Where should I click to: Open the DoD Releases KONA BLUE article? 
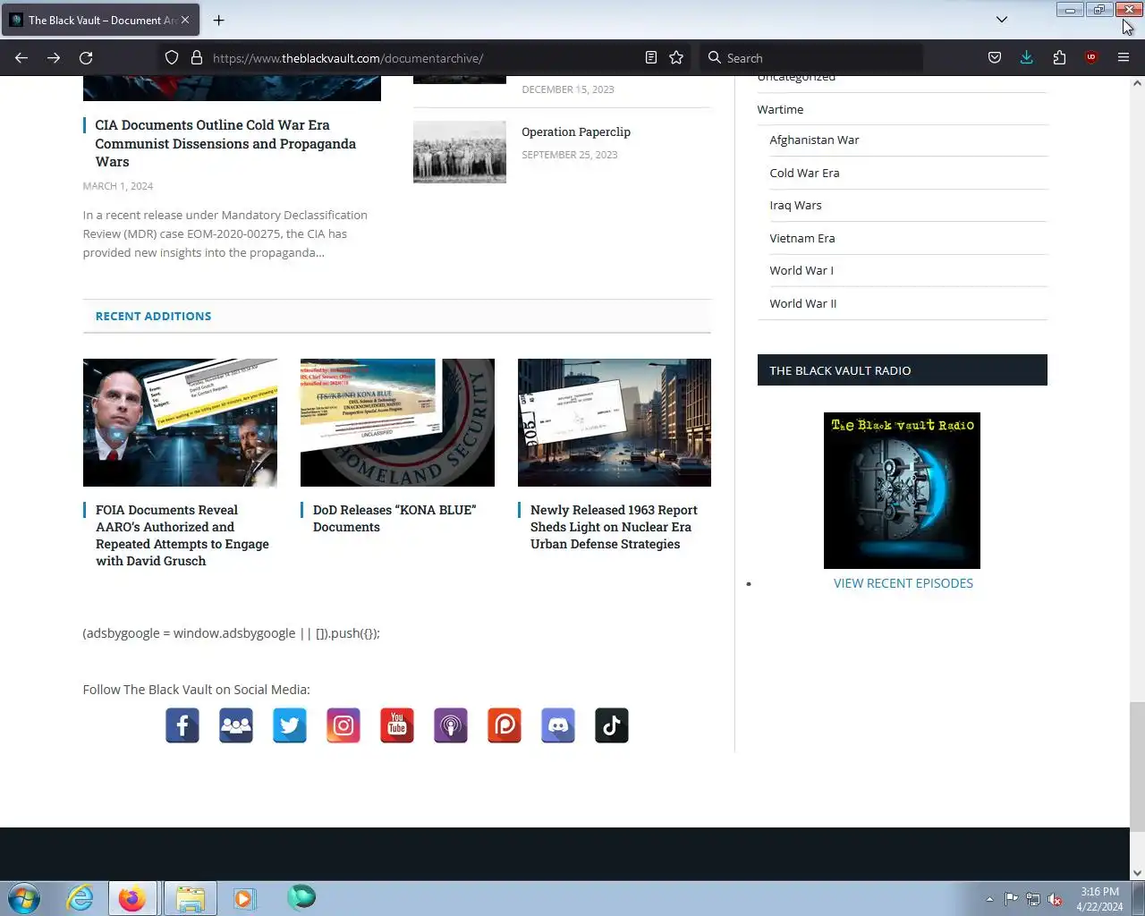[x=394, y=518]
